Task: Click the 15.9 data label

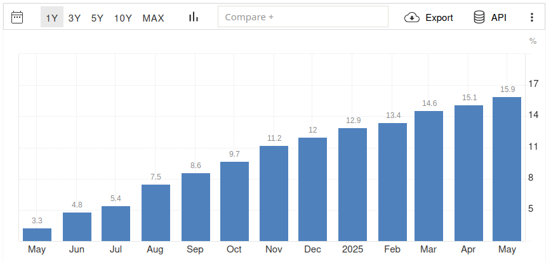Action: [x=507, y=89]
